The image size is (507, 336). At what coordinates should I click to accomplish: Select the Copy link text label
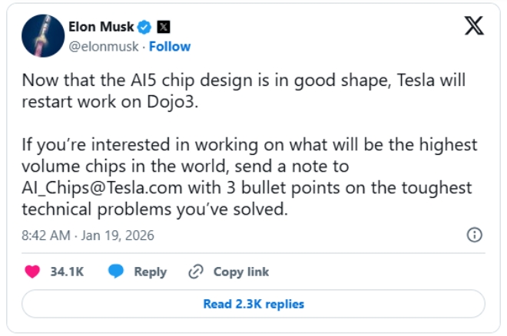tap(241, 272)
